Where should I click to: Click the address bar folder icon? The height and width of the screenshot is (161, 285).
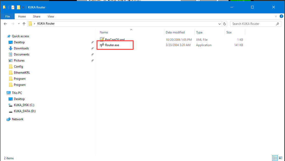(x=30, y=24)
